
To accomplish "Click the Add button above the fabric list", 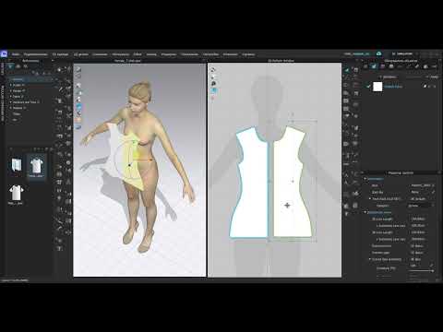I will point(388,77).
